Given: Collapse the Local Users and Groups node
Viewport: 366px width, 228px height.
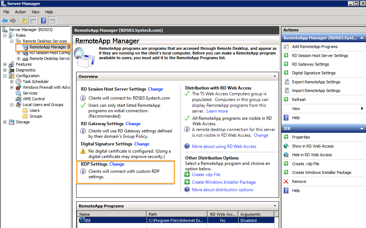Looking at the screenshot, I should click(x=12, y=105).
